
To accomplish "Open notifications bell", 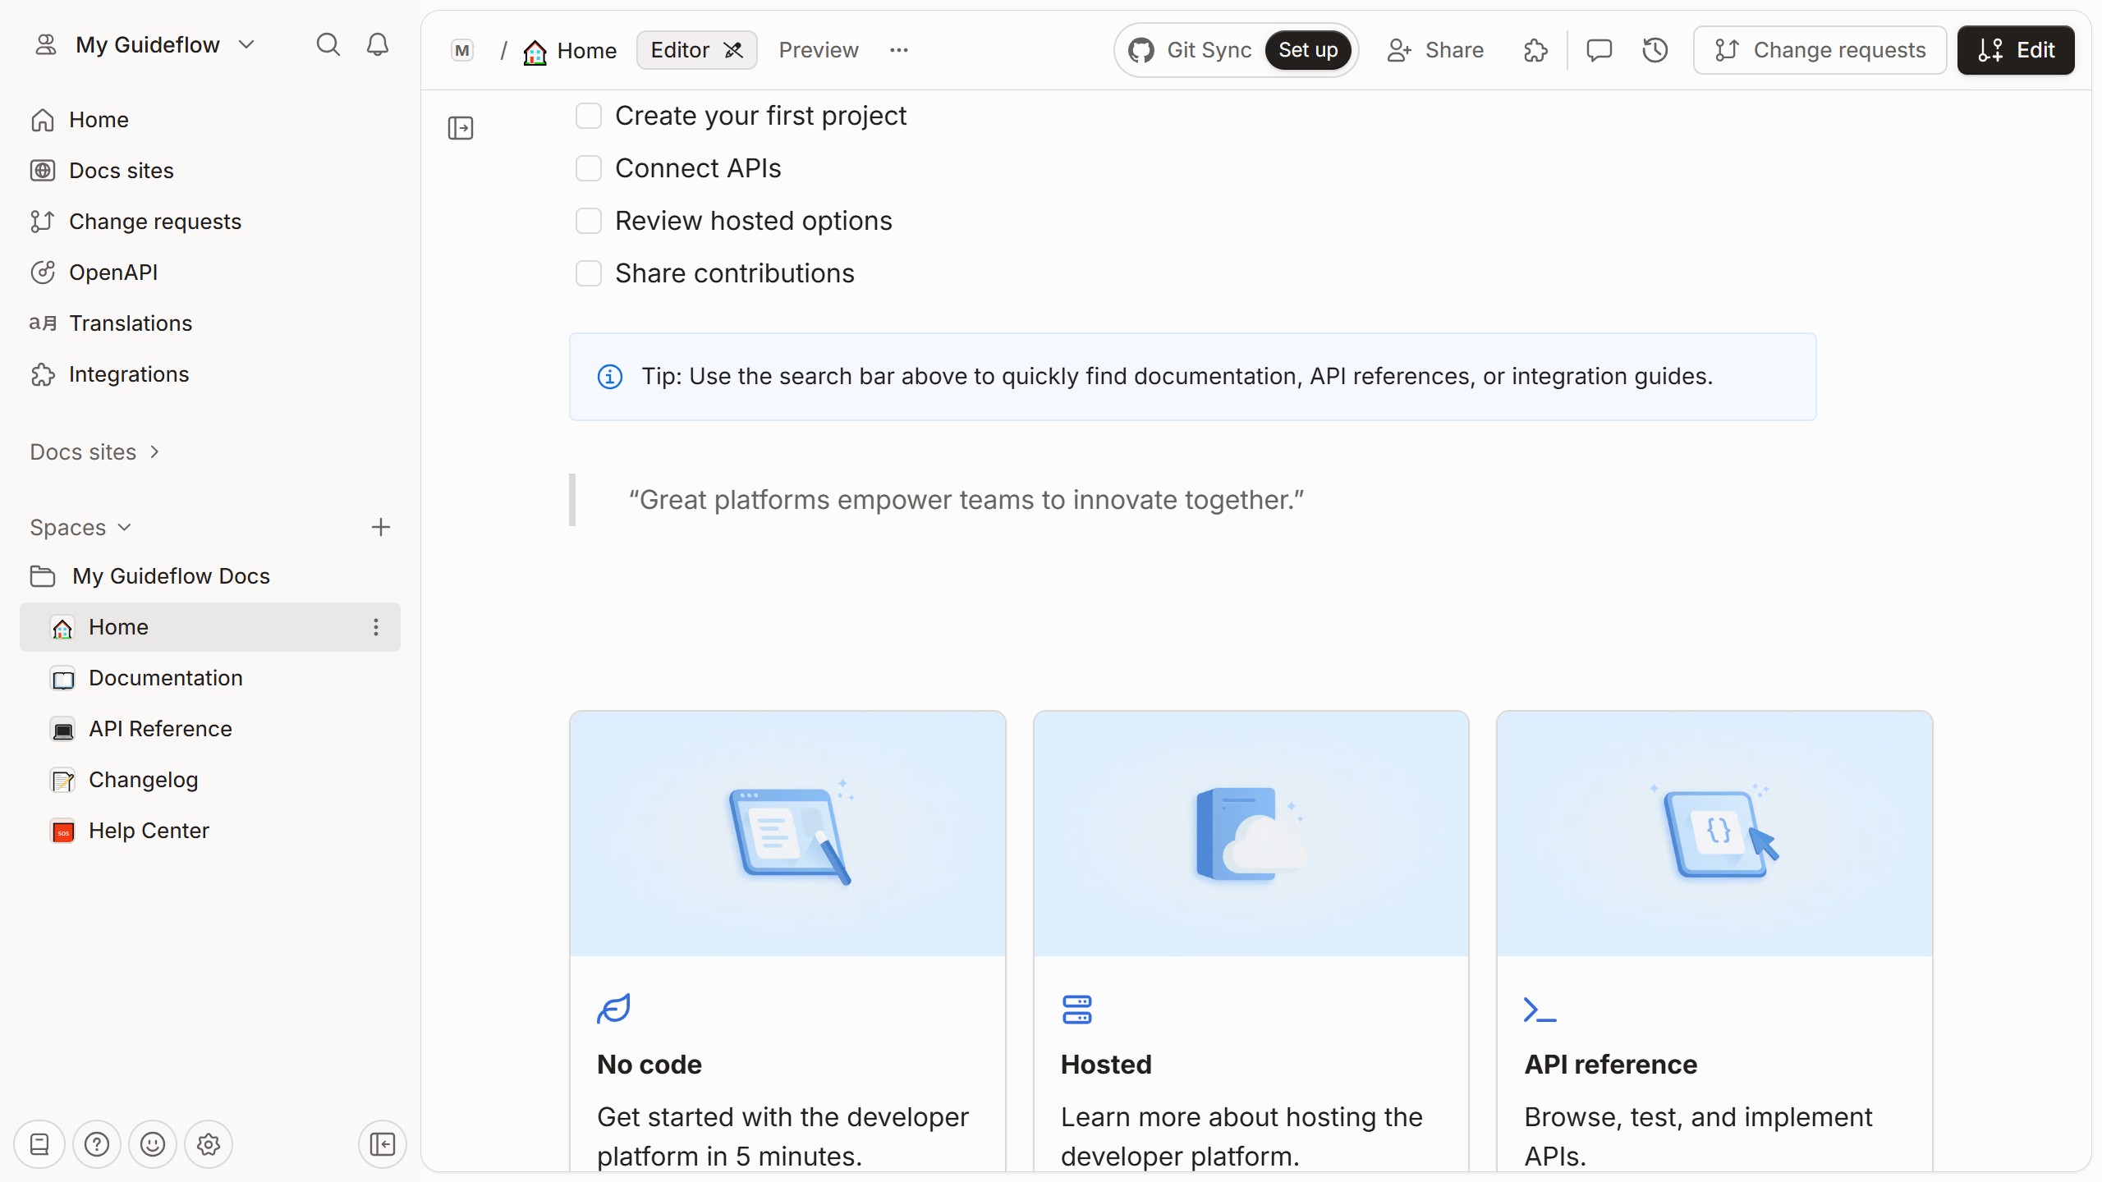I will click(x=378, y=44).
